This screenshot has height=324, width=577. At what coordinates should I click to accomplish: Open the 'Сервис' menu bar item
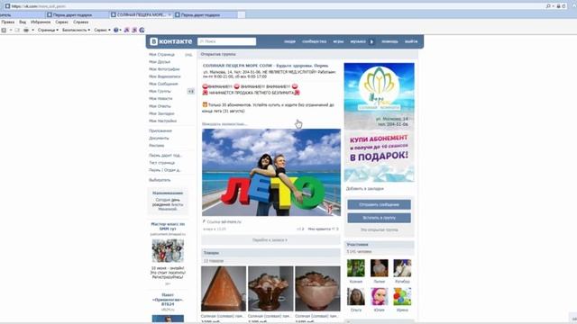(62, 22)
